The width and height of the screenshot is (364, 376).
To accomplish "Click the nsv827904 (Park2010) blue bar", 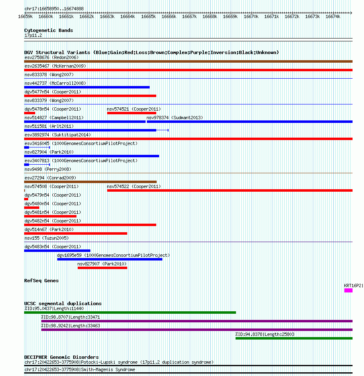I will [92, 156].
